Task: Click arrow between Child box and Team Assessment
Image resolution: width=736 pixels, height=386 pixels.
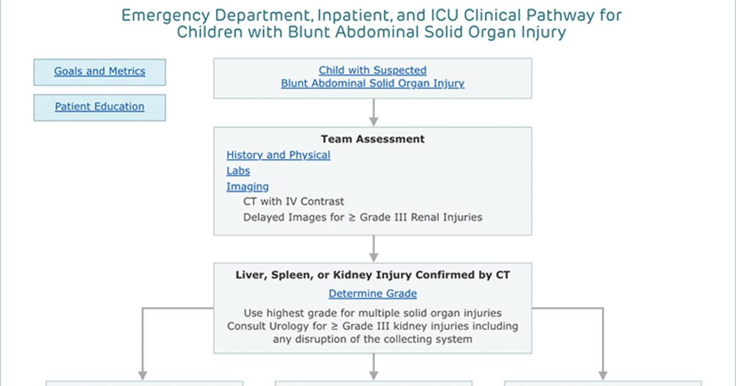Action: [373, 113]
